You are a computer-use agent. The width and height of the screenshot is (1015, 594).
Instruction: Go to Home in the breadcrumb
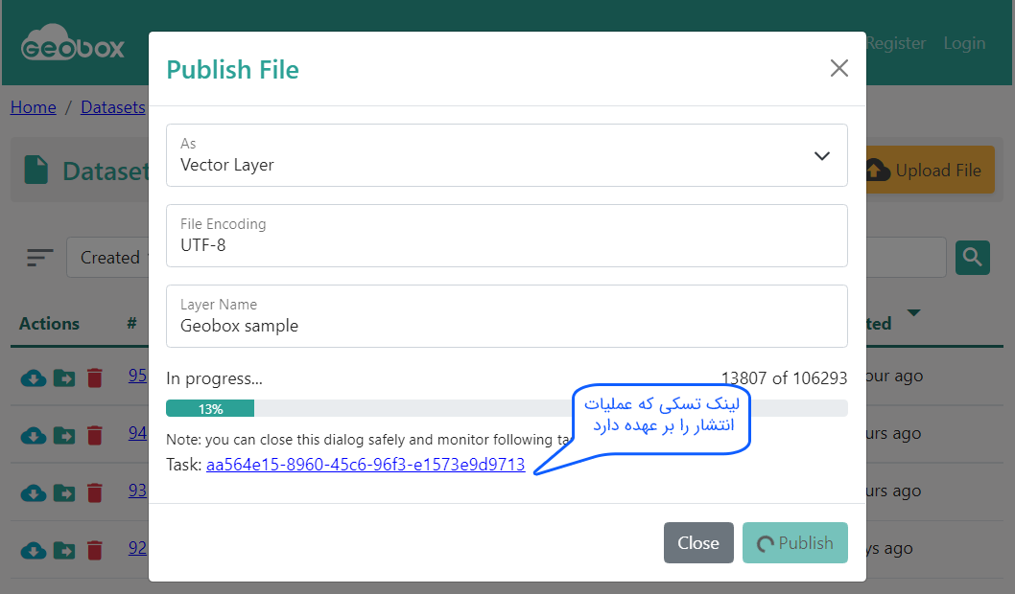(34, 107)
